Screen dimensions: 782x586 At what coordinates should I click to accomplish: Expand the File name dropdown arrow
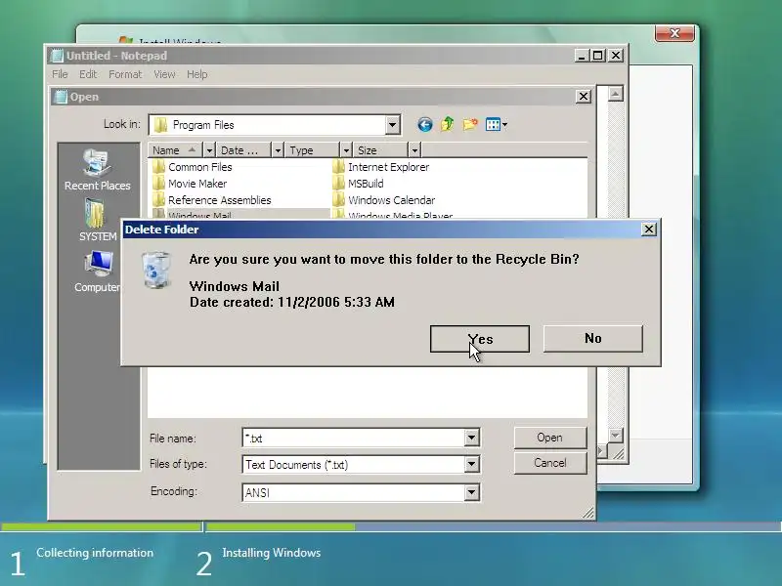[x=471, y=438]
